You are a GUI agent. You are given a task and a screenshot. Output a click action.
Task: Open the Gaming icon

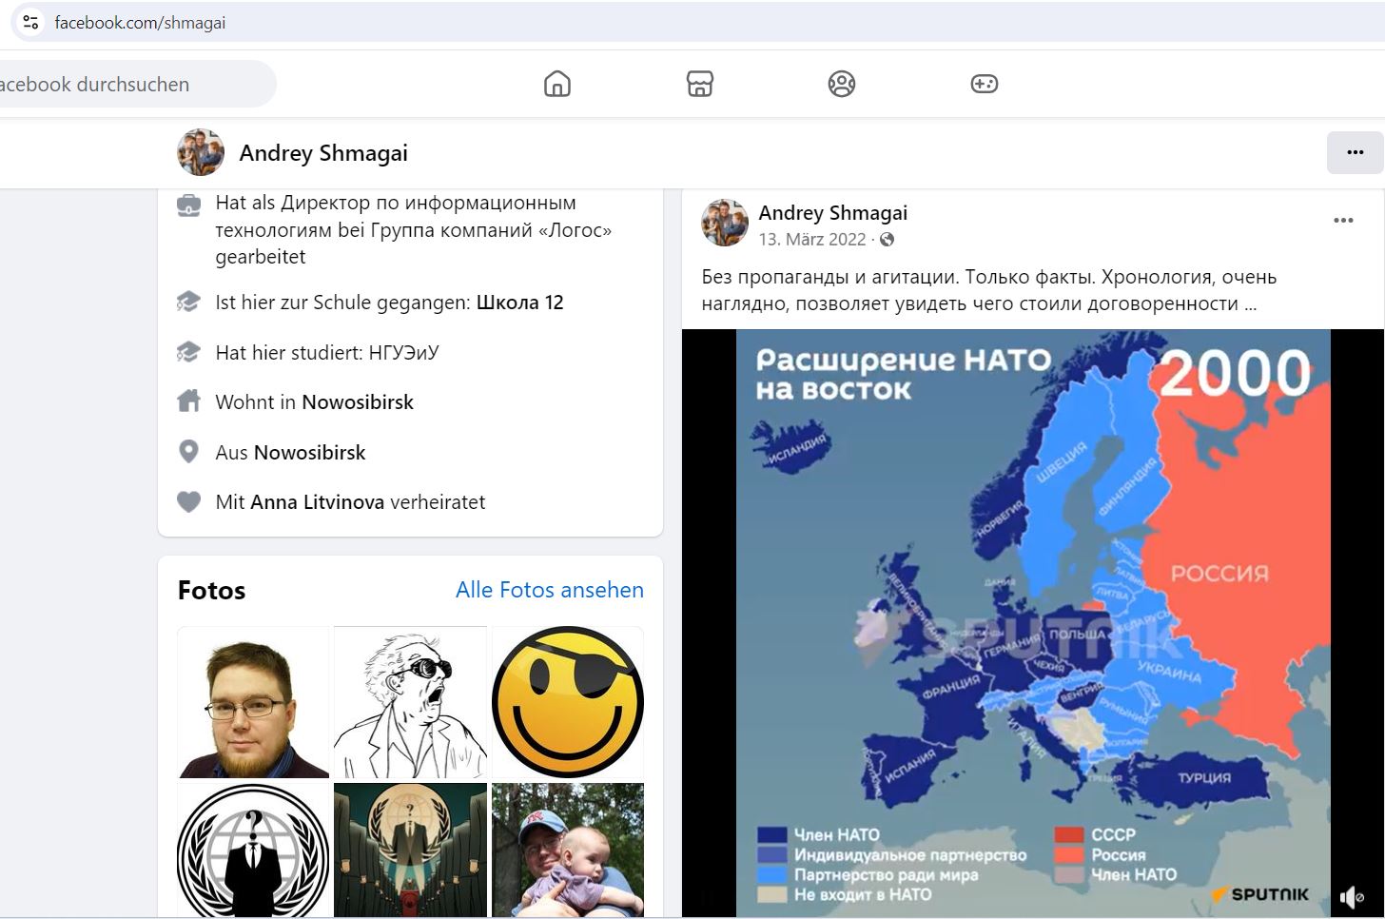[984, 84]
